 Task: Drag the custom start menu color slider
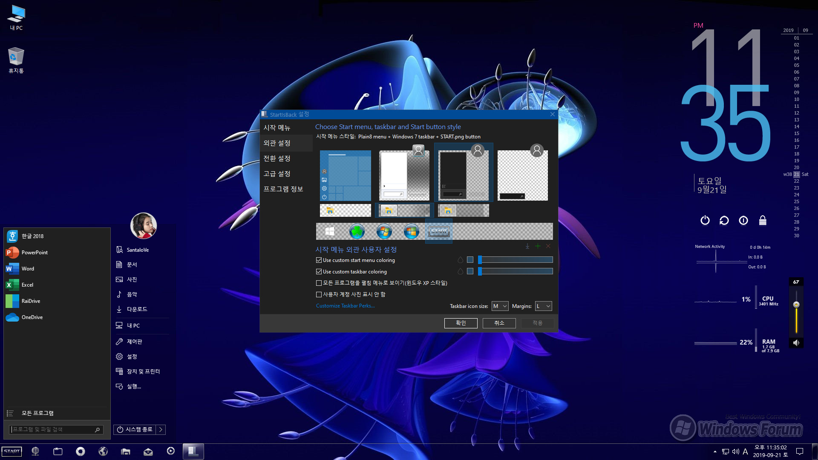(481, 260)
